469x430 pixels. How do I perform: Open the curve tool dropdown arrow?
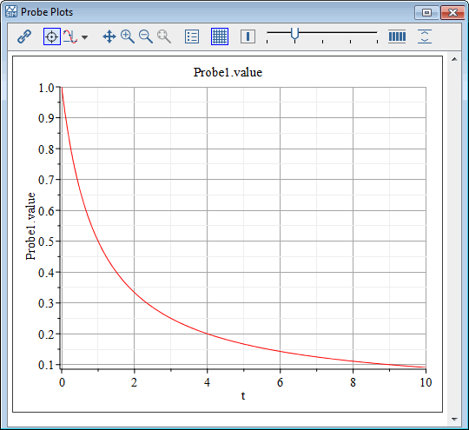pos(85,37)
